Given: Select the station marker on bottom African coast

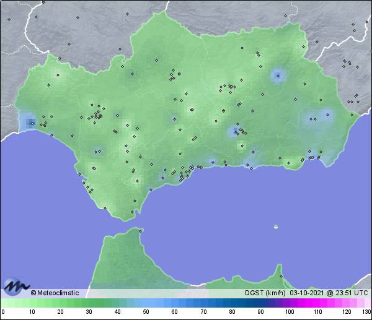Looking at the screenshot, I should (281, 276).
